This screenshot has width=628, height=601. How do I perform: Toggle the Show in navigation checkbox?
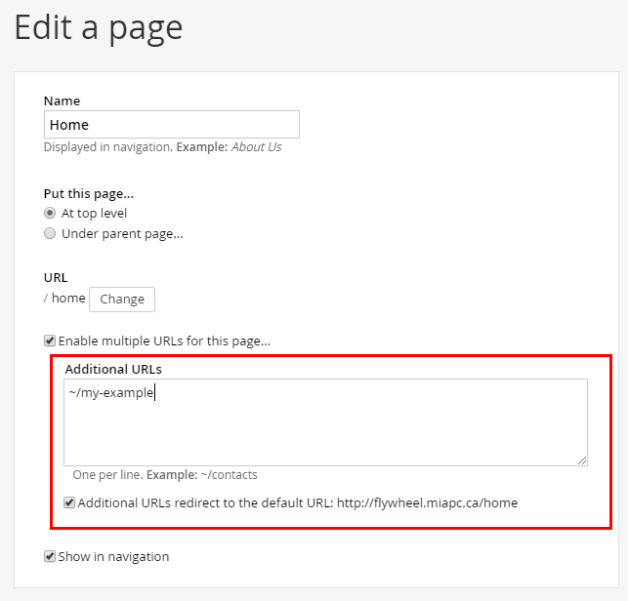pos(50,556)
